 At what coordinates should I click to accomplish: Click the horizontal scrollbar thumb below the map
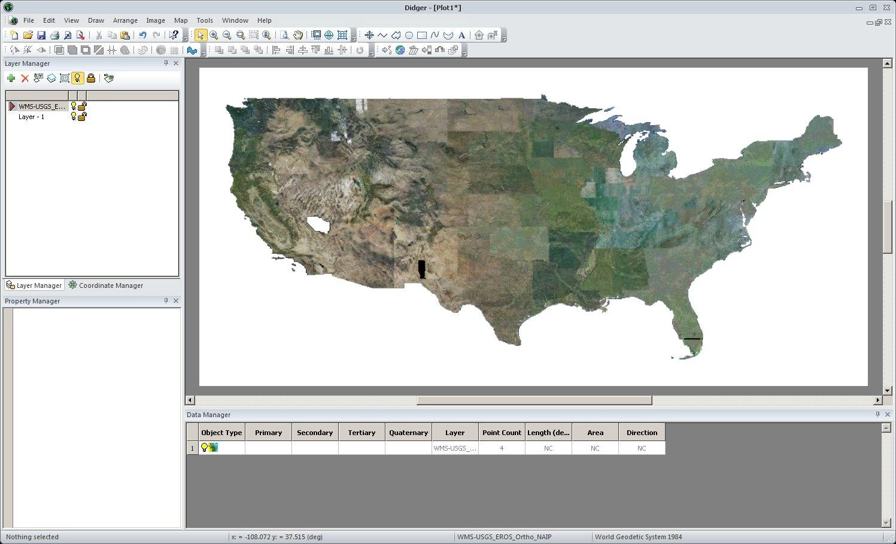[534, 400]
